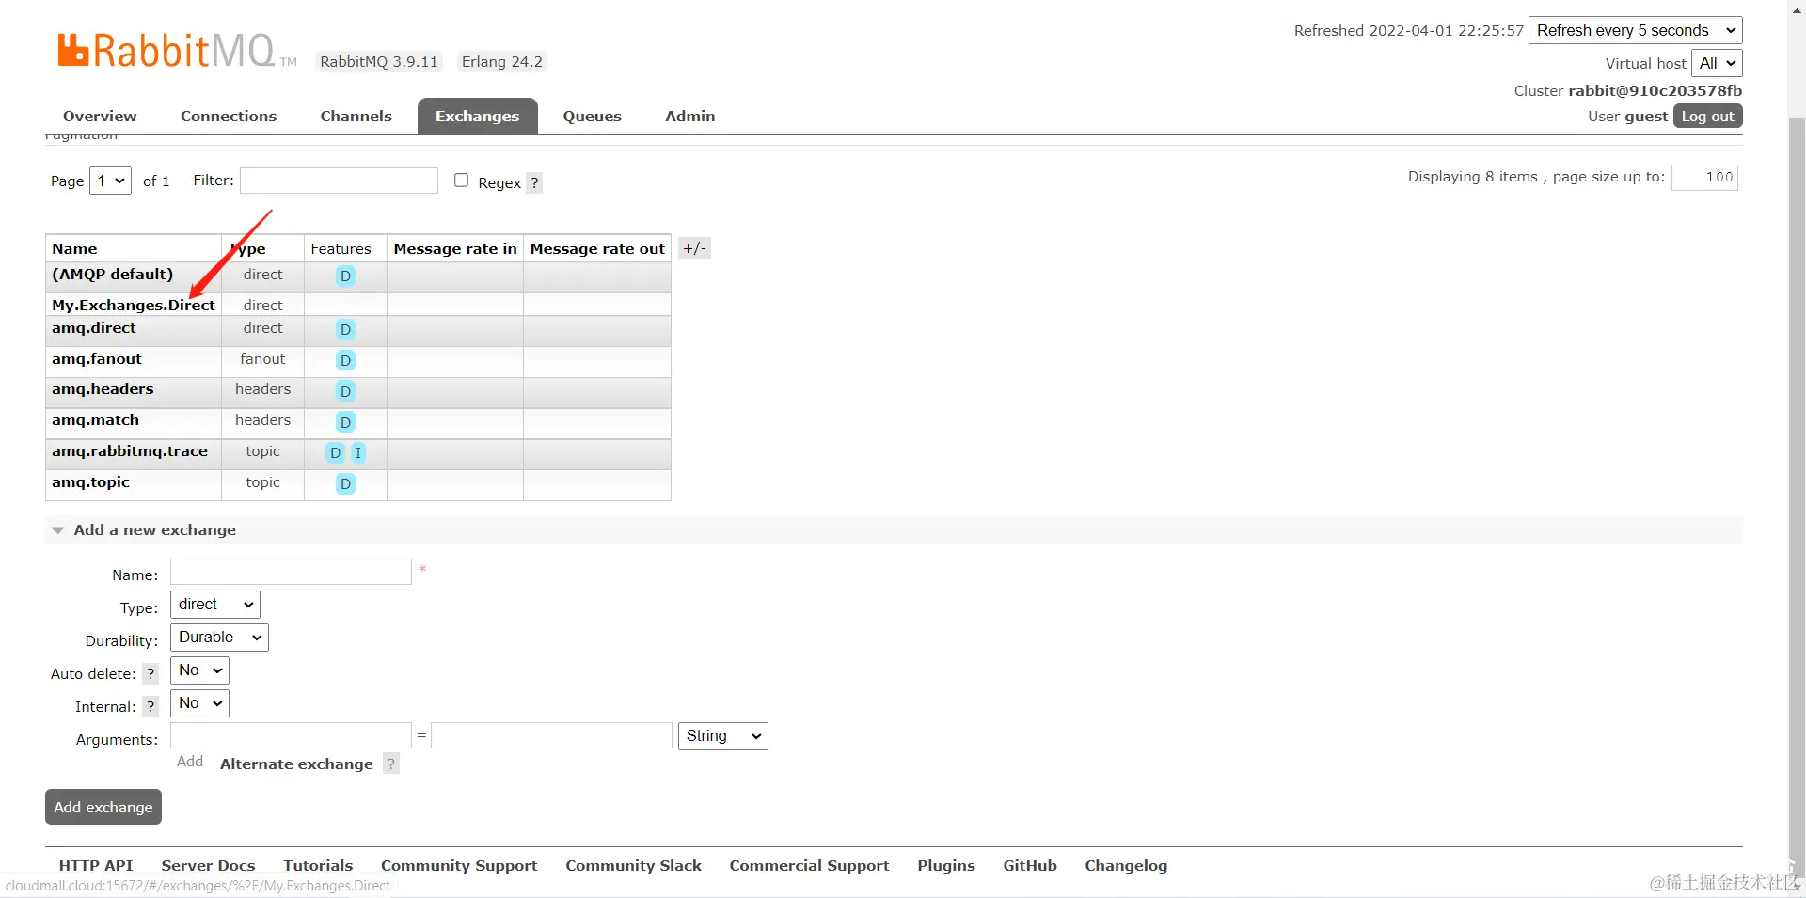
Task: Switch to the Channels tab
Action: (x=356, y=117)
